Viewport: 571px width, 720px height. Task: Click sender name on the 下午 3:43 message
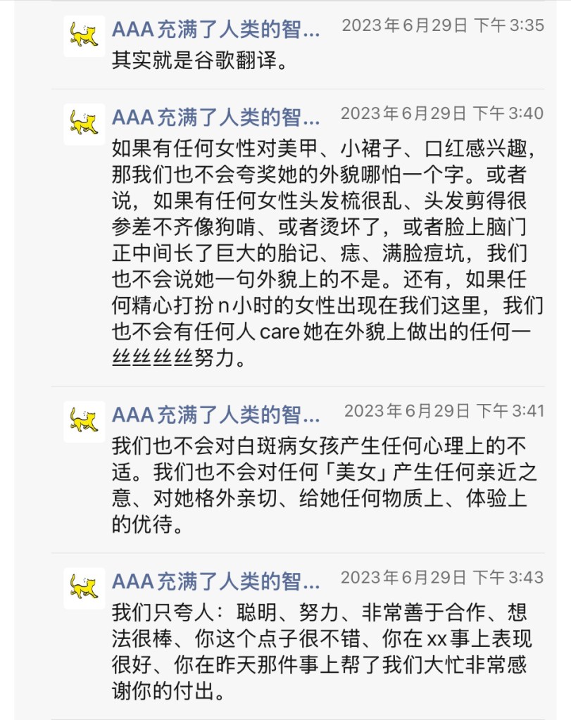(215, 581)
